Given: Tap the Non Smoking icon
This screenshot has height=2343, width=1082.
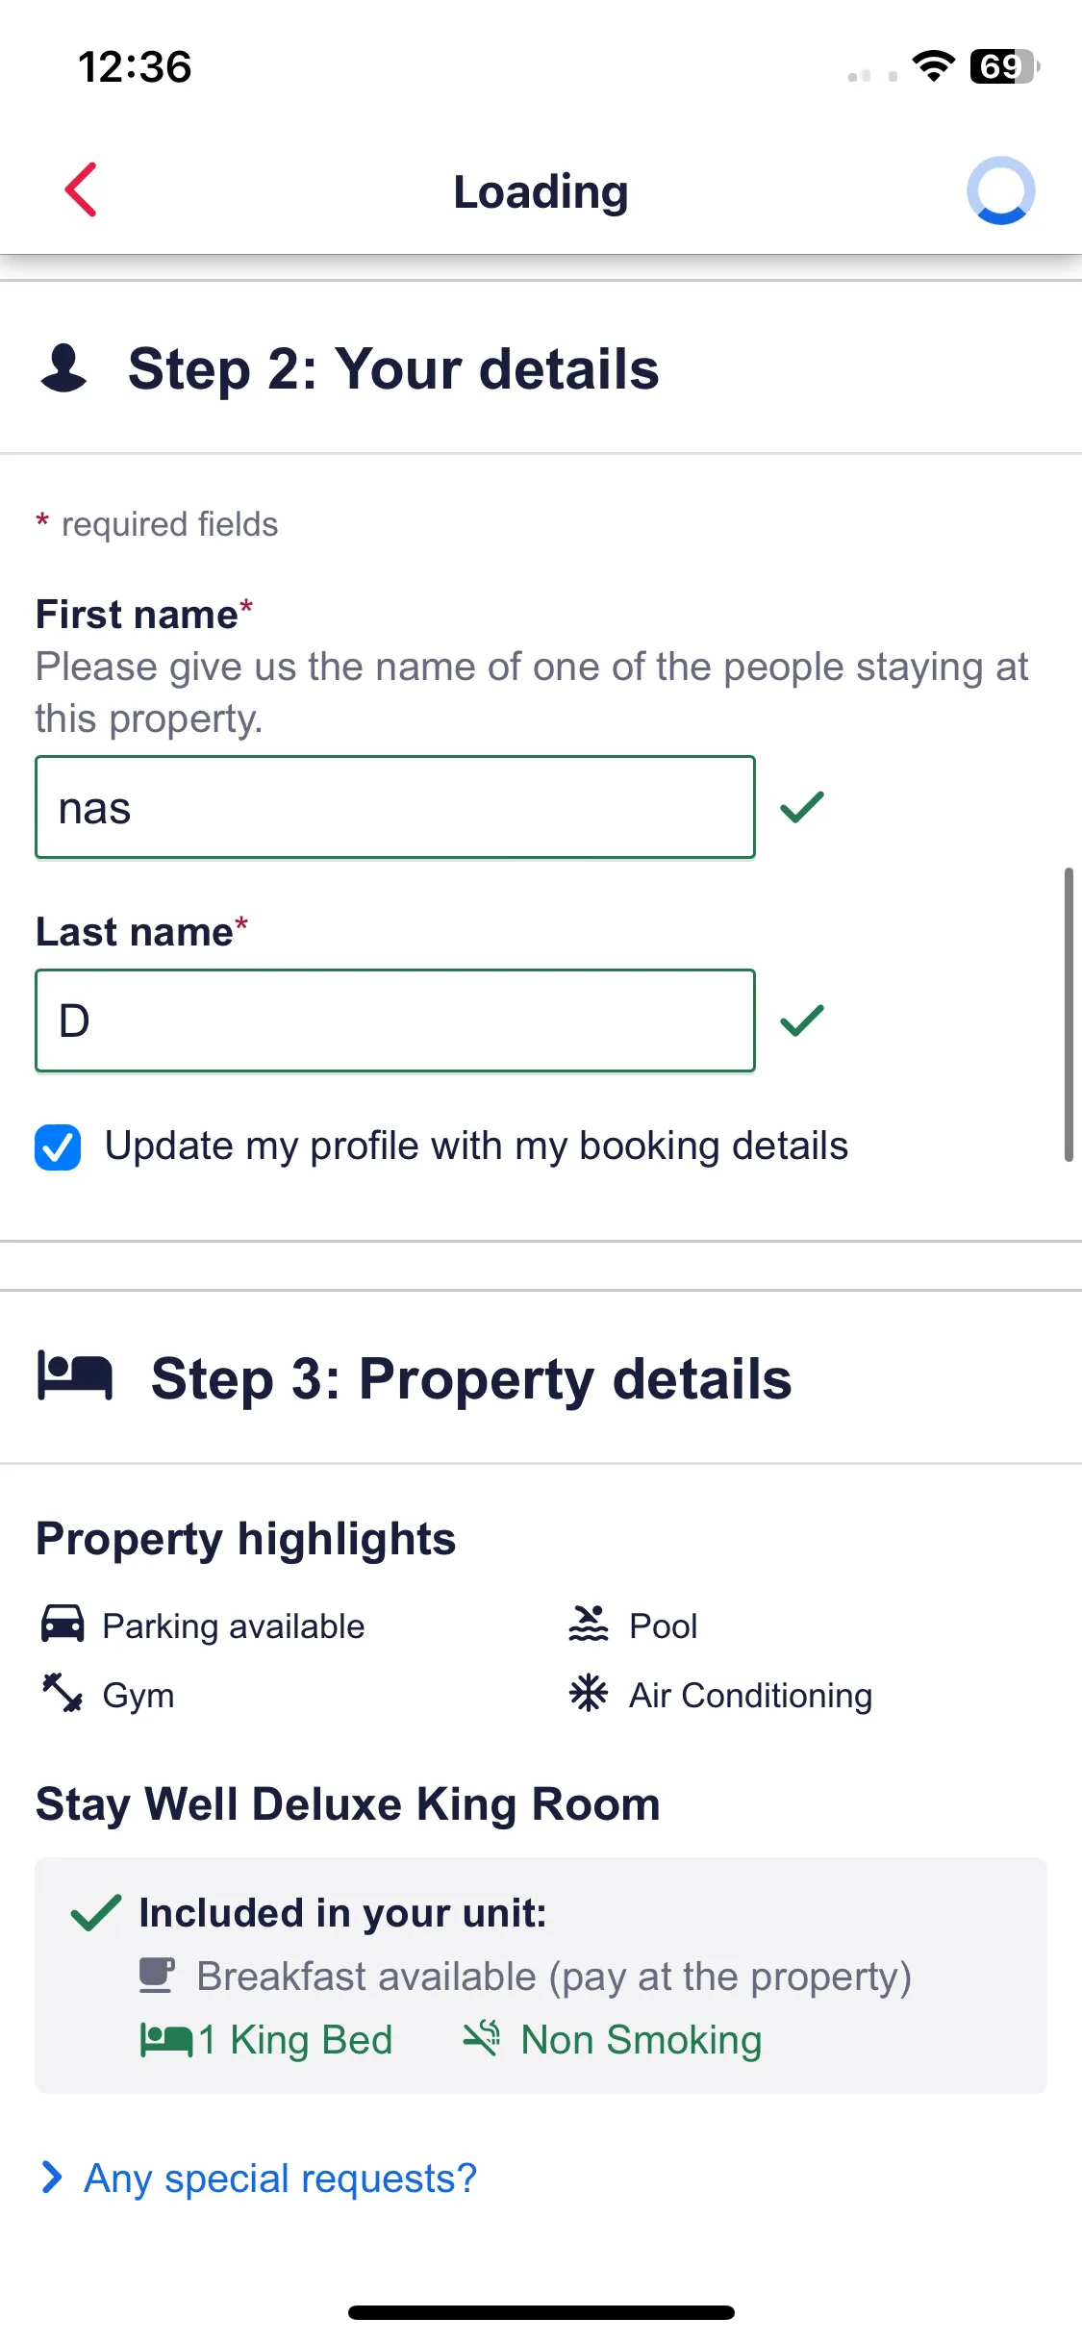Looking at the screenshot, I should [482, 2037].
